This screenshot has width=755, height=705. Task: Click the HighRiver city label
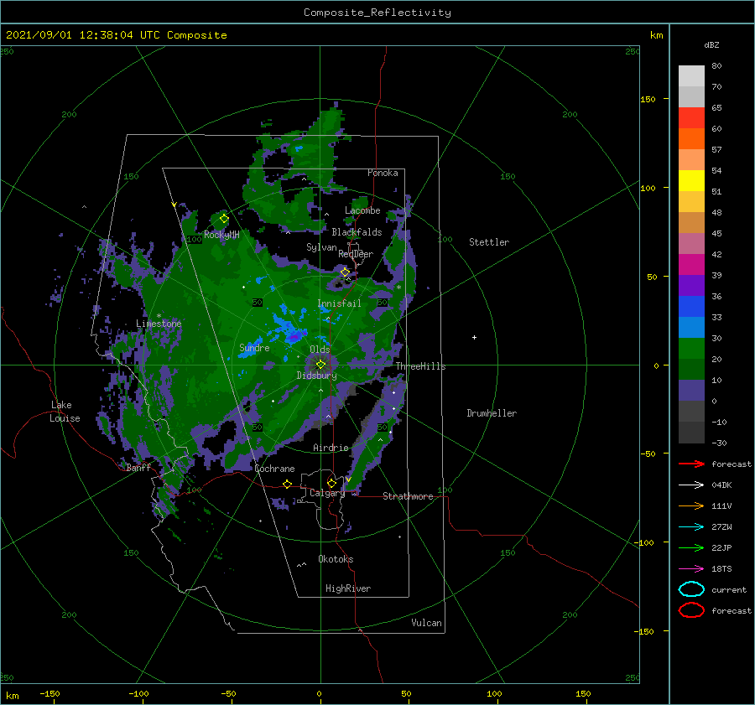coord(348,588)
